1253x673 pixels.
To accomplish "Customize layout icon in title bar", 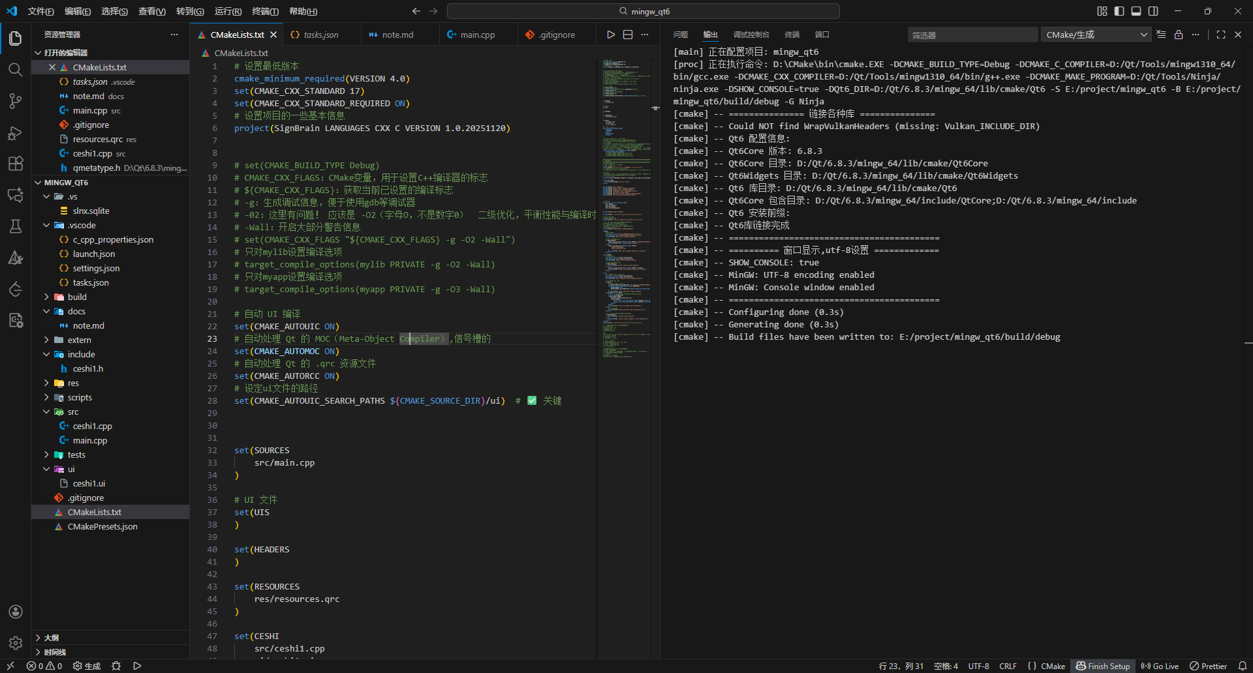I will click(1102, 11).
